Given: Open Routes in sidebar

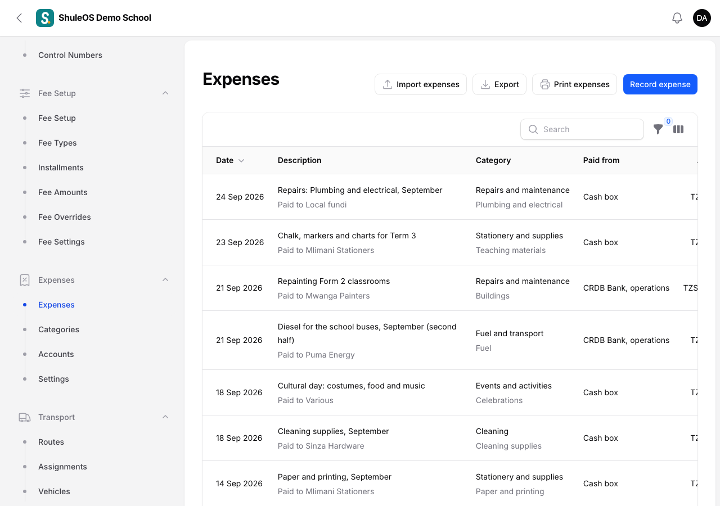Looking at the screenshot, I should [51, 442].
